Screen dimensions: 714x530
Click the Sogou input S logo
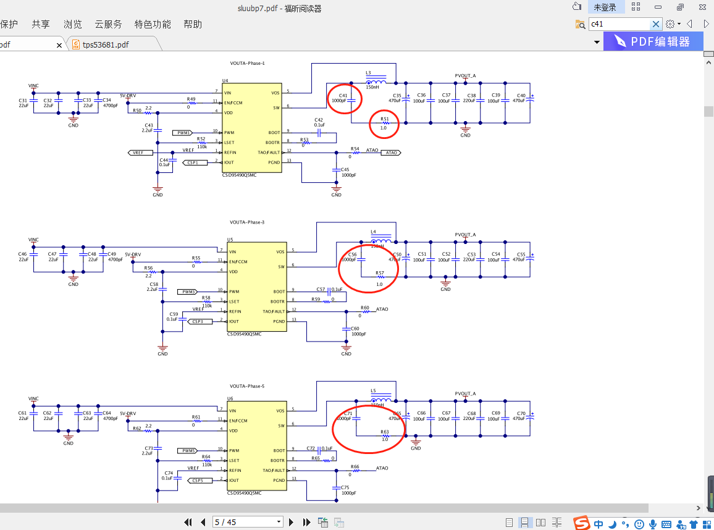coord(581,523)
